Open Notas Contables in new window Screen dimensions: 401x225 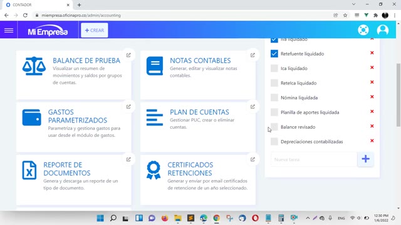pos(253,55)
